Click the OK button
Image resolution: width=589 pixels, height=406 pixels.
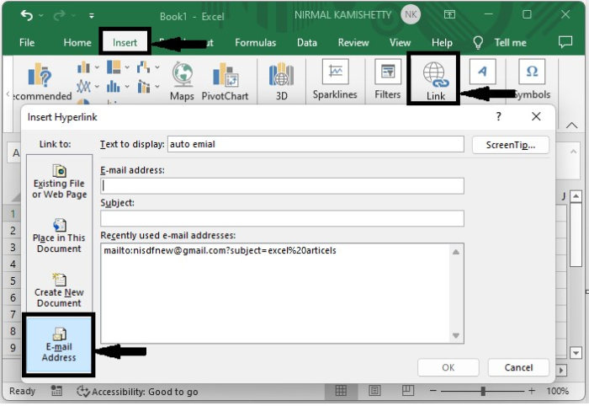(448, 367)
